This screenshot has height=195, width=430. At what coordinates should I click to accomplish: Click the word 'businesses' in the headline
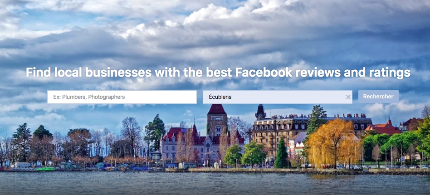pyautogui.click(x=118, y=73)
